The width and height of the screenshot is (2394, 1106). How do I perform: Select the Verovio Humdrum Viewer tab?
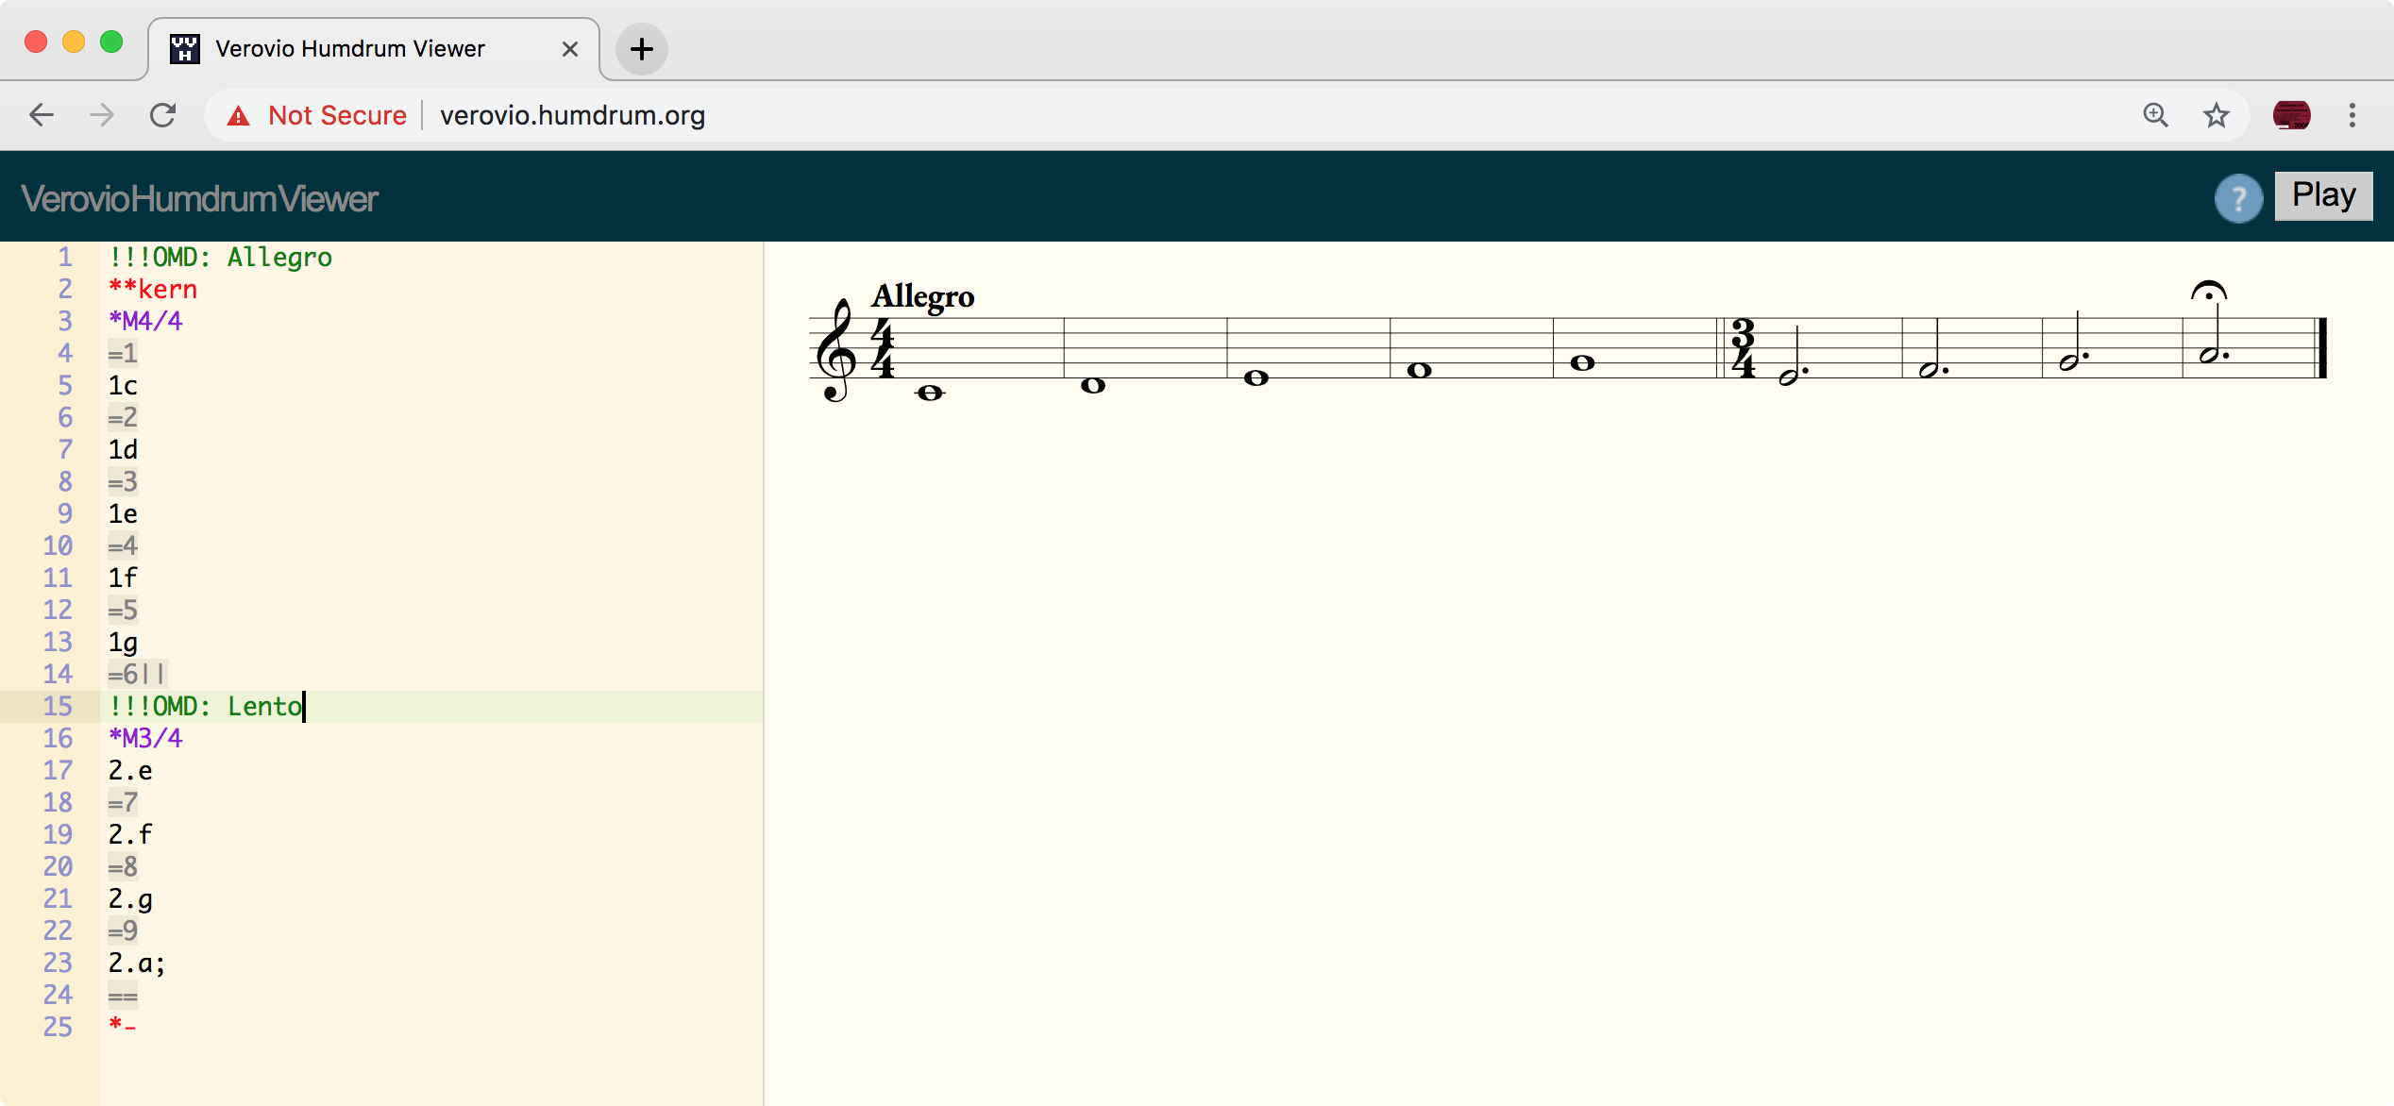(x=349, y=48)
